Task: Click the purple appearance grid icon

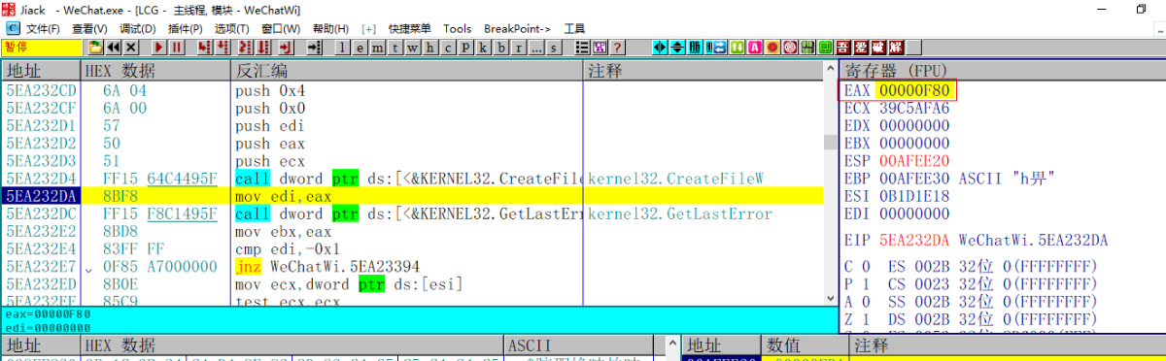Action: coord(600,47)
